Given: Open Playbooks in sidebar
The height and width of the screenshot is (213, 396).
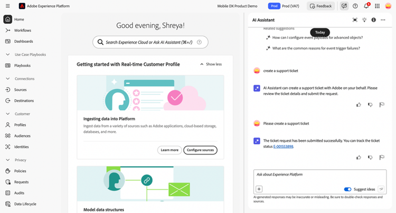Looking at the screenshot, I should [18, 65].
